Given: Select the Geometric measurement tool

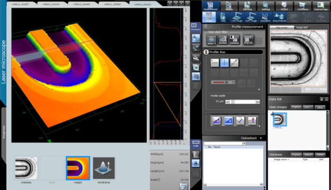Looking at the screenshot, I should pos(265,17).
